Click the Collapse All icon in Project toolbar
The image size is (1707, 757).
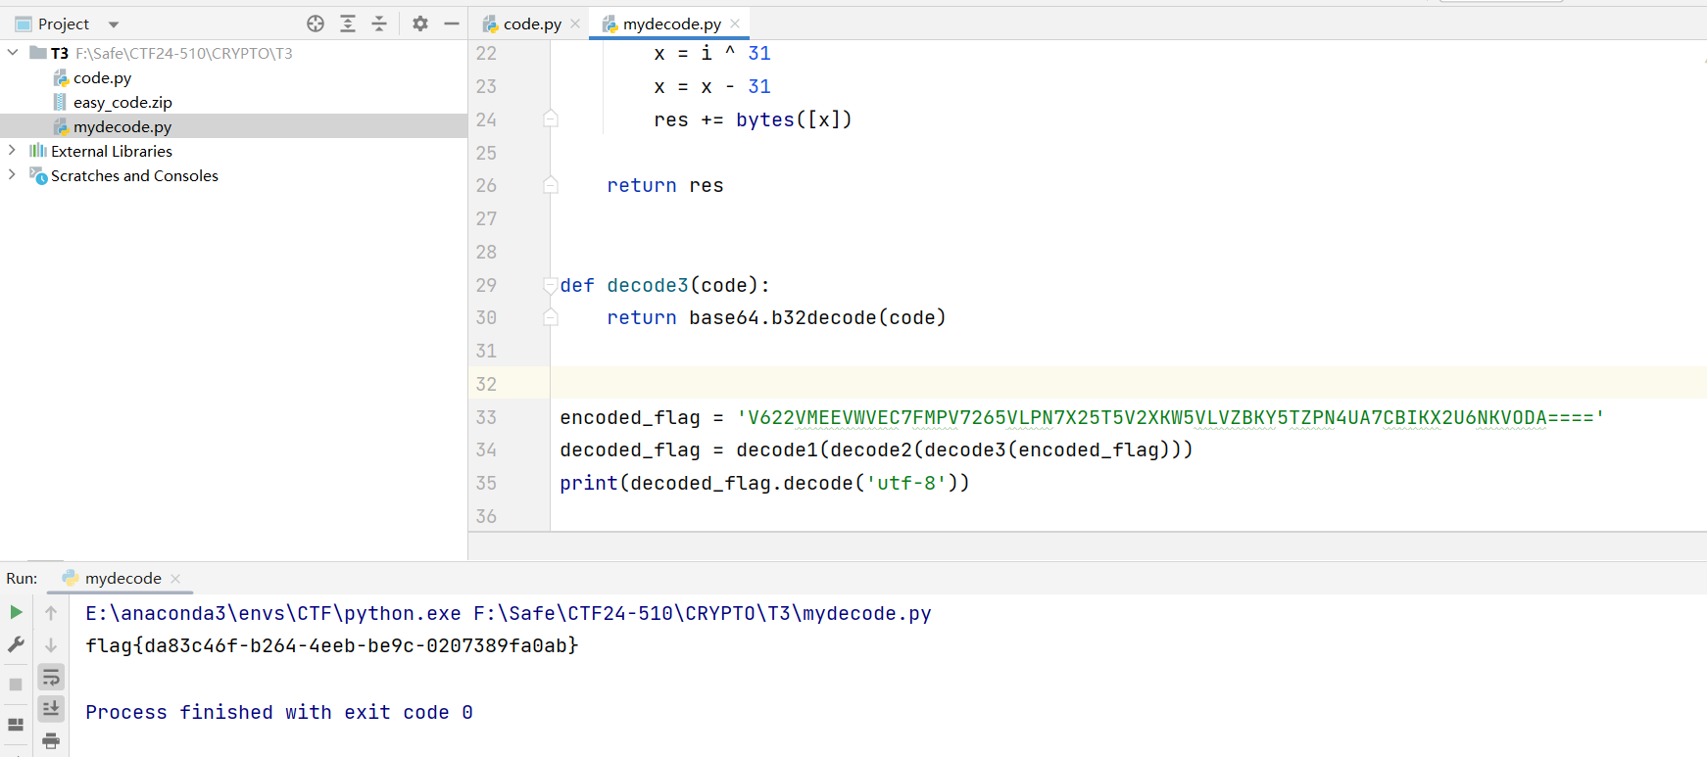click(x=379, y=24)
